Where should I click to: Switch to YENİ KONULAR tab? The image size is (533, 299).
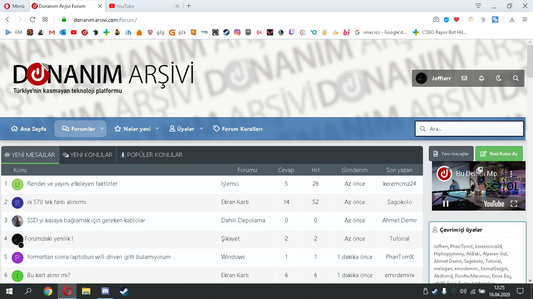coord(88,155)
